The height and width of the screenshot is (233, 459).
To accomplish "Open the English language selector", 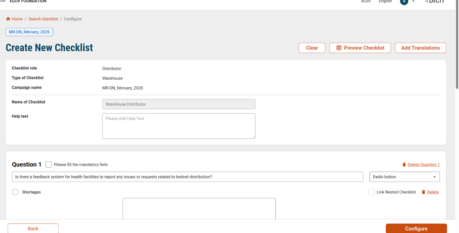I will (385, 2).
